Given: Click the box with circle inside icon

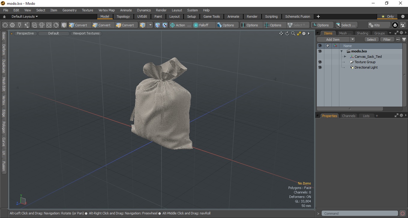Looking at the screenshot, I should (x=49, y=25).
